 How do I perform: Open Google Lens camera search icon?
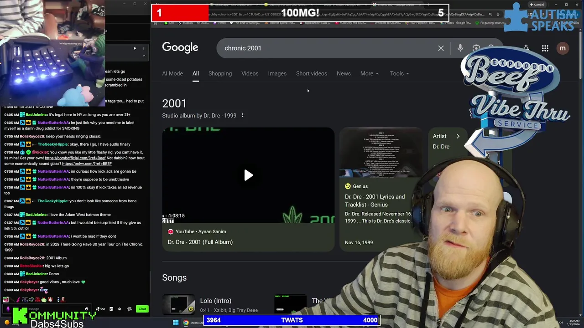click(476, 48)
